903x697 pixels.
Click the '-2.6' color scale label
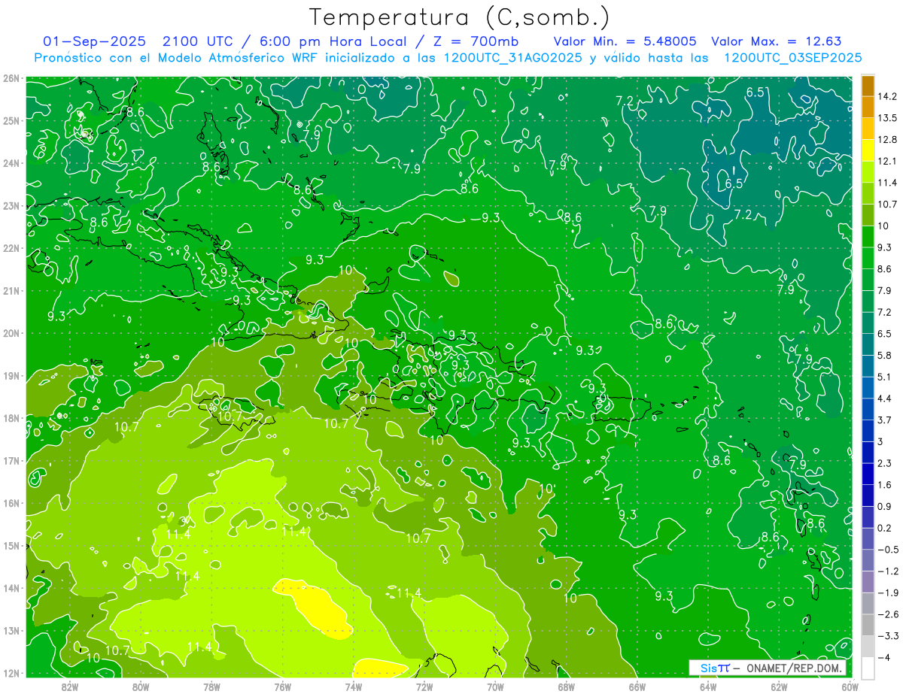pos(888,614)
